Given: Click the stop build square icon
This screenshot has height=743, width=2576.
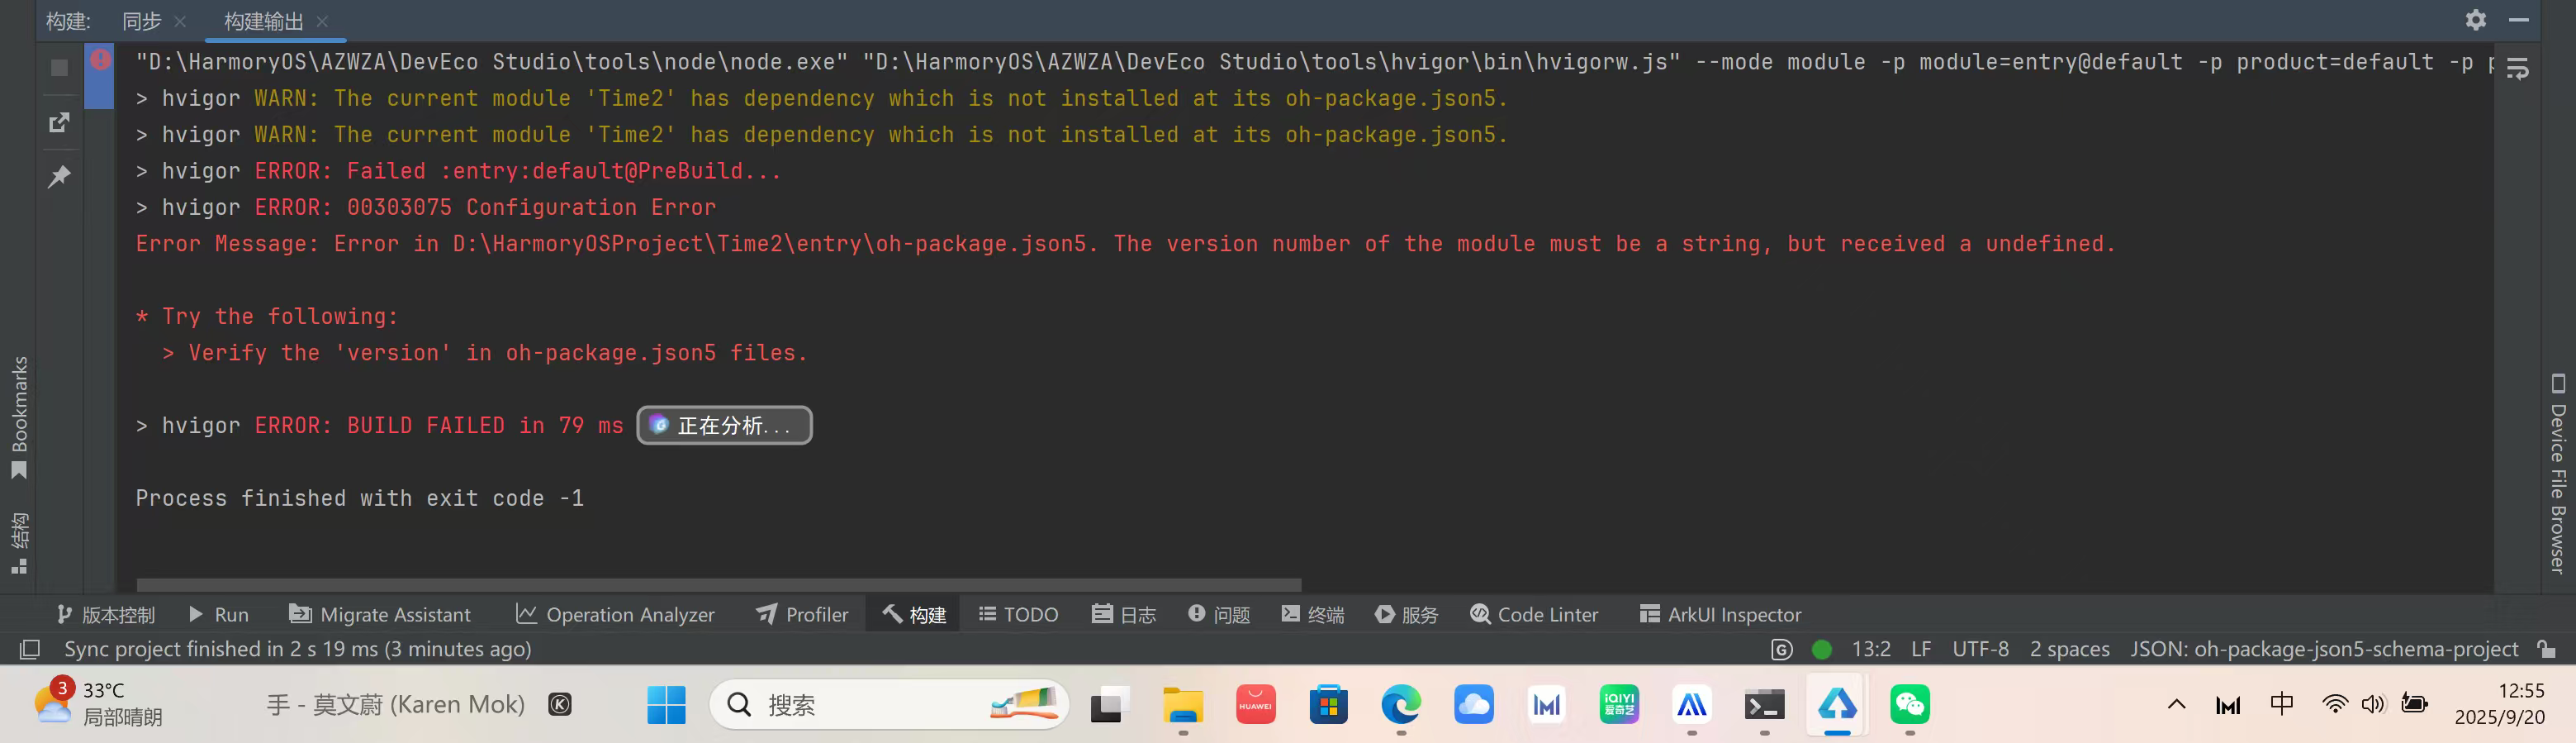Looking at the screenshot, I should 59,68.
